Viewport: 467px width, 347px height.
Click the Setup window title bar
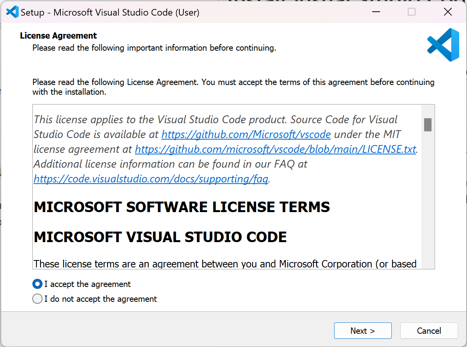click(x=234, y=12)
